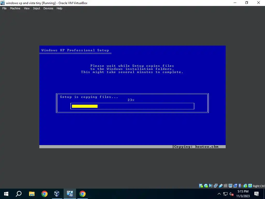The image size is (265, 199).
Task: Click the muted speaker tray icon
Action: pos(231,194)
